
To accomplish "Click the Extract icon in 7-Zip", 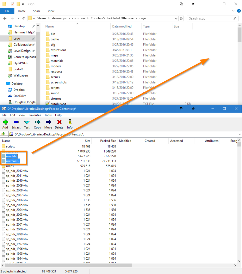I will [16, 124].
